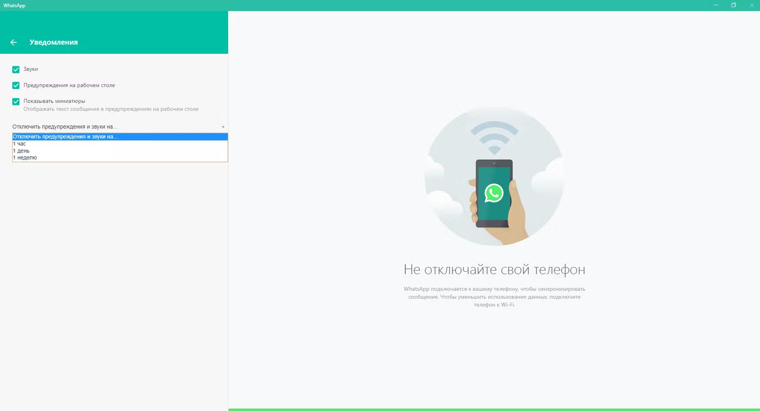Collapse the mute notifications dropdown arrow

click(x=223, y=127)
